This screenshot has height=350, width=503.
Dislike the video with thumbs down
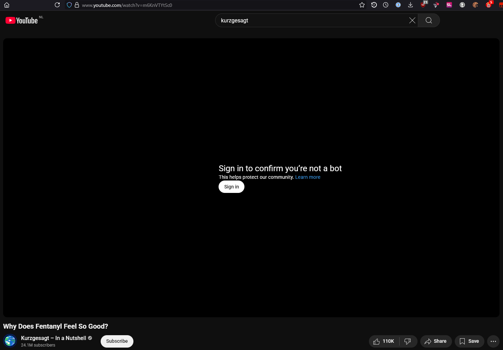coord(408,341)
